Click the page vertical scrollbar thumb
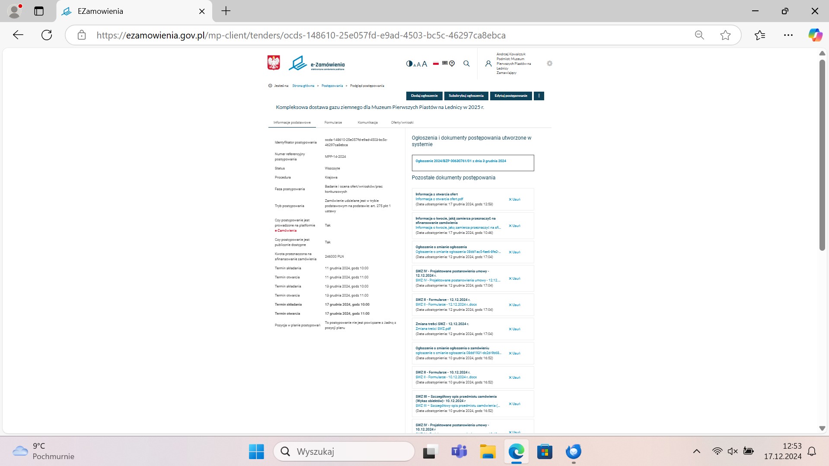 [822, 156]
